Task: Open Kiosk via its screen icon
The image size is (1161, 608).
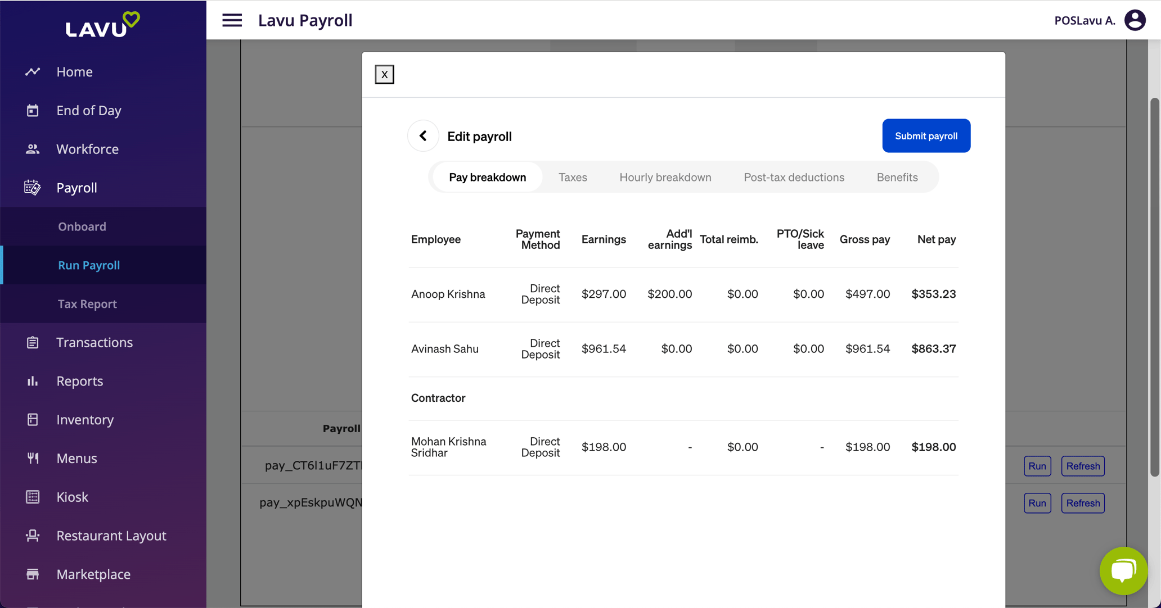Action: pyautogui.click(x=32, y=497)
